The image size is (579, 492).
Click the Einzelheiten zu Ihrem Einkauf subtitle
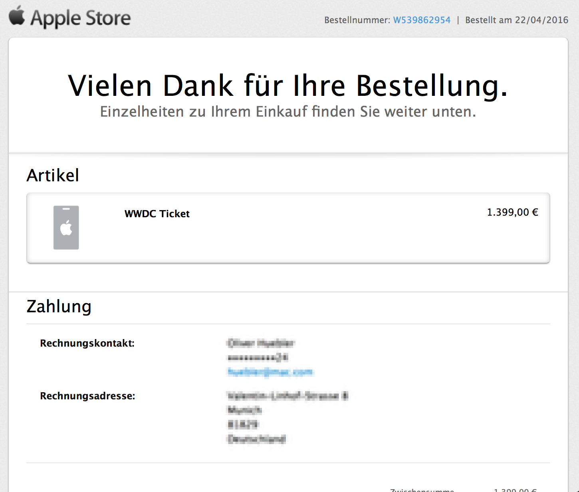pos(288,112)
